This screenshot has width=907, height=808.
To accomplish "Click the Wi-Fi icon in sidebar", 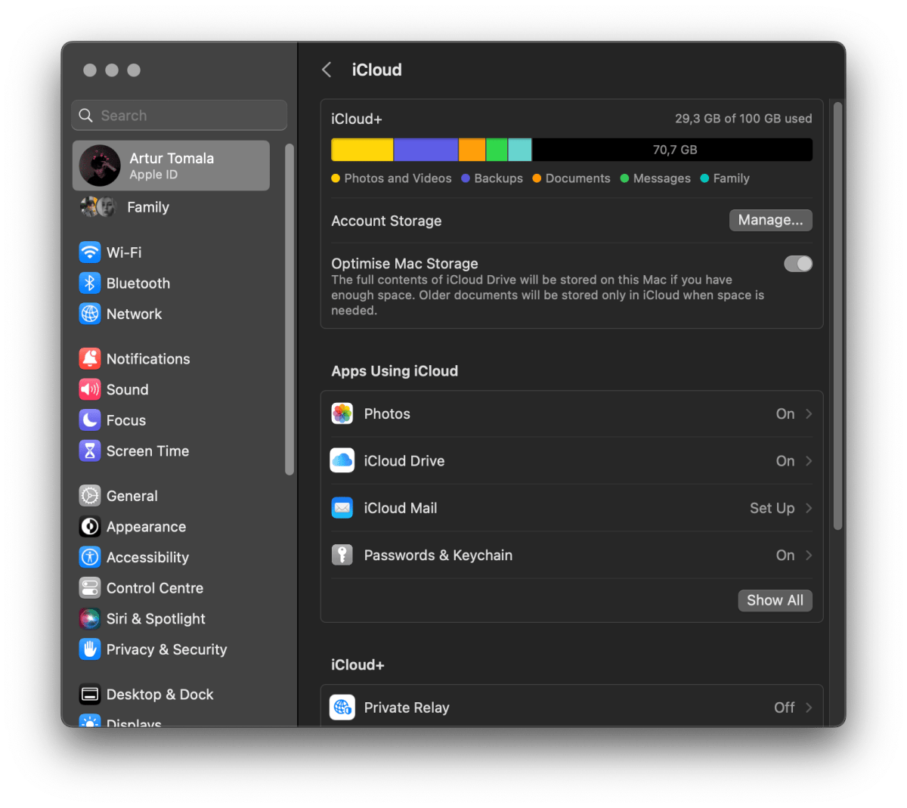I will tap(90, 252).
